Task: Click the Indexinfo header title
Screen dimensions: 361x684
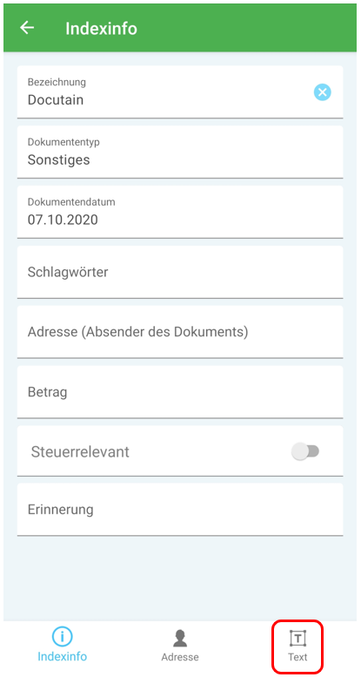Action: tap(101, 29)
